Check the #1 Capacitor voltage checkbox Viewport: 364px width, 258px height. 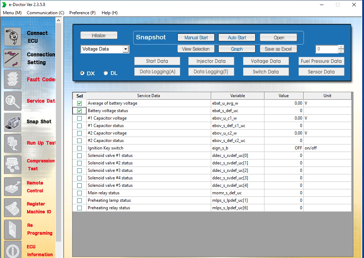(x=79, y=118)
